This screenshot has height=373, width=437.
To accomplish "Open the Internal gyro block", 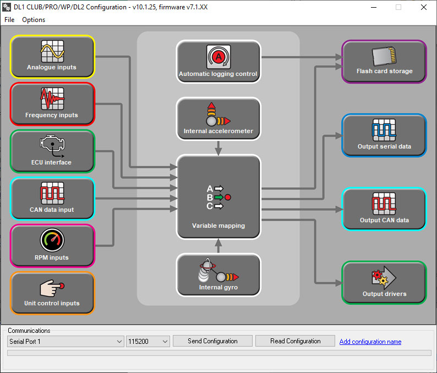I will click(218, 275).
